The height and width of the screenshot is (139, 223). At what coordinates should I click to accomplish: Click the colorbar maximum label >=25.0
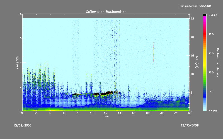coord(213,15)
